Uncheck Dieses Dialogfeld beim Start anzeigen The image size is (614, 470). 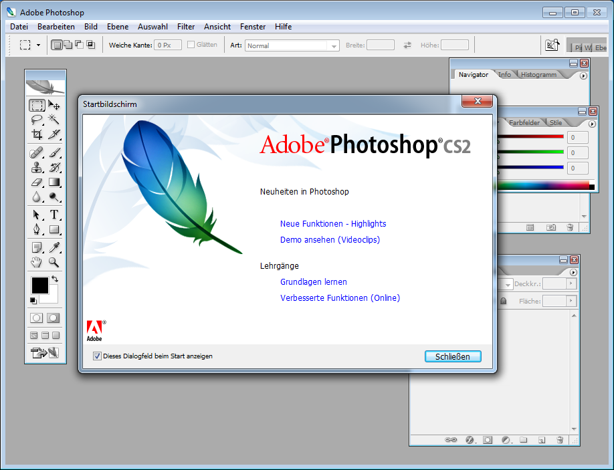(97, 356)
